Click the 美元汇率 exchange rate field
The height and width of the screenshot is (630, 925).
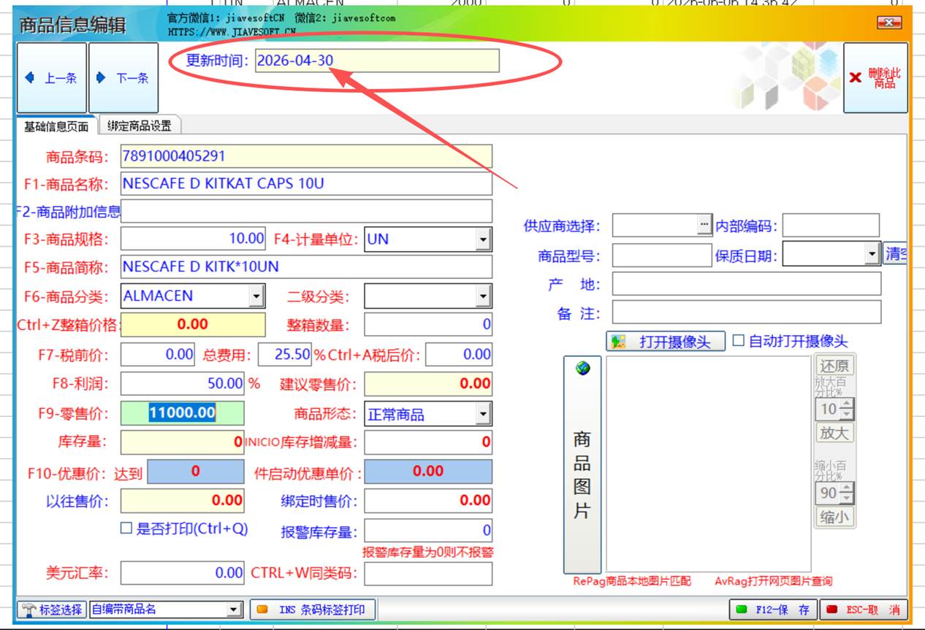click(x=183, y=573)
